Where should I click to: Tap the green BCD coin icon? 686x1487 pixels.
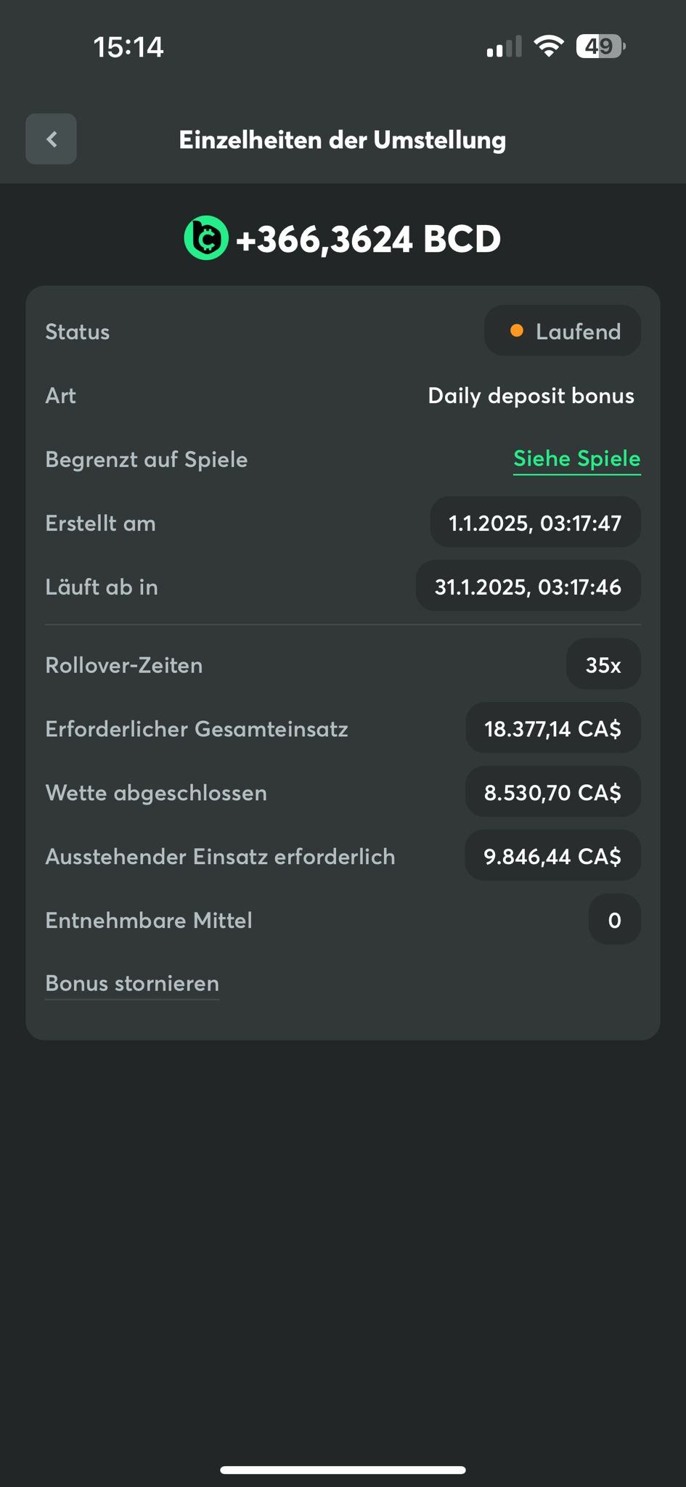click(206, 238)
